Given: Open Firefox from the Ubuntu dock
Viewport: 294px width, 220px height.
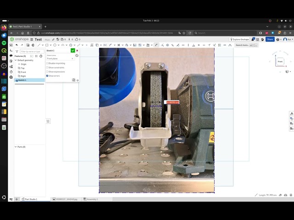Looking at the screenshot, I should [x=4, y=27].
